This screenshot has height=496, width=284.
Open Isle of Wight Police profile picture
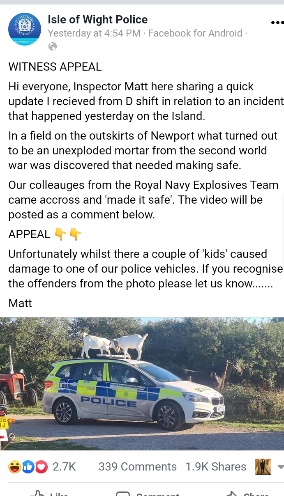click(x=25, y=29)
